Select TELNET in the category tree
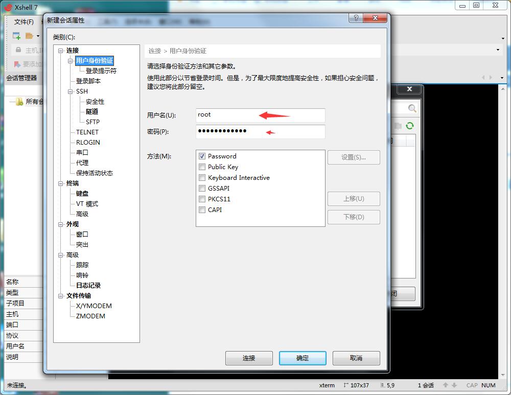511x395 pixels. click(87, 132)
